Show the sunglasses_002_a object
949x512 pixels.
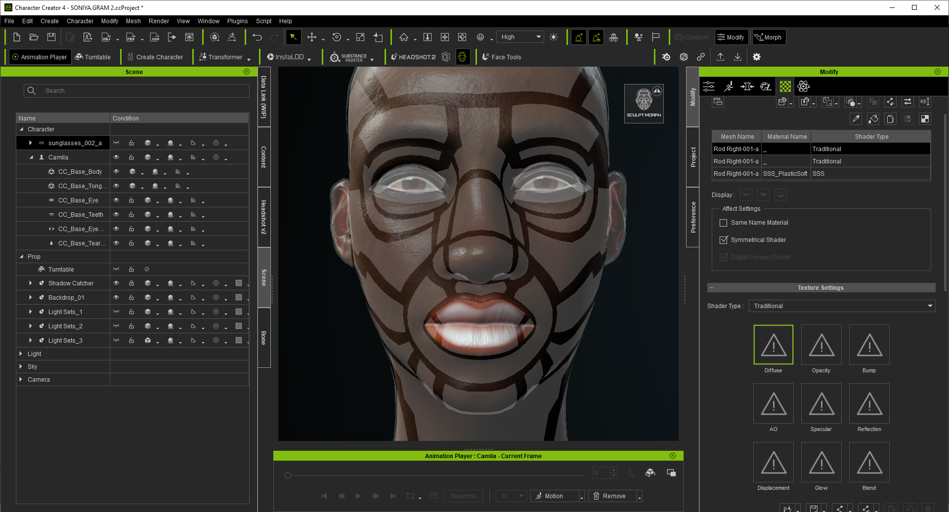tap(116, 143)
